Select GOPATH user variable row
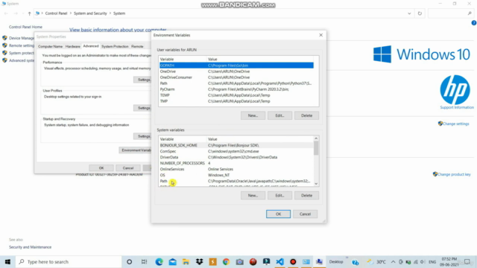The height and width of the screenshot is (268, 477). click(x=236, y=66)
